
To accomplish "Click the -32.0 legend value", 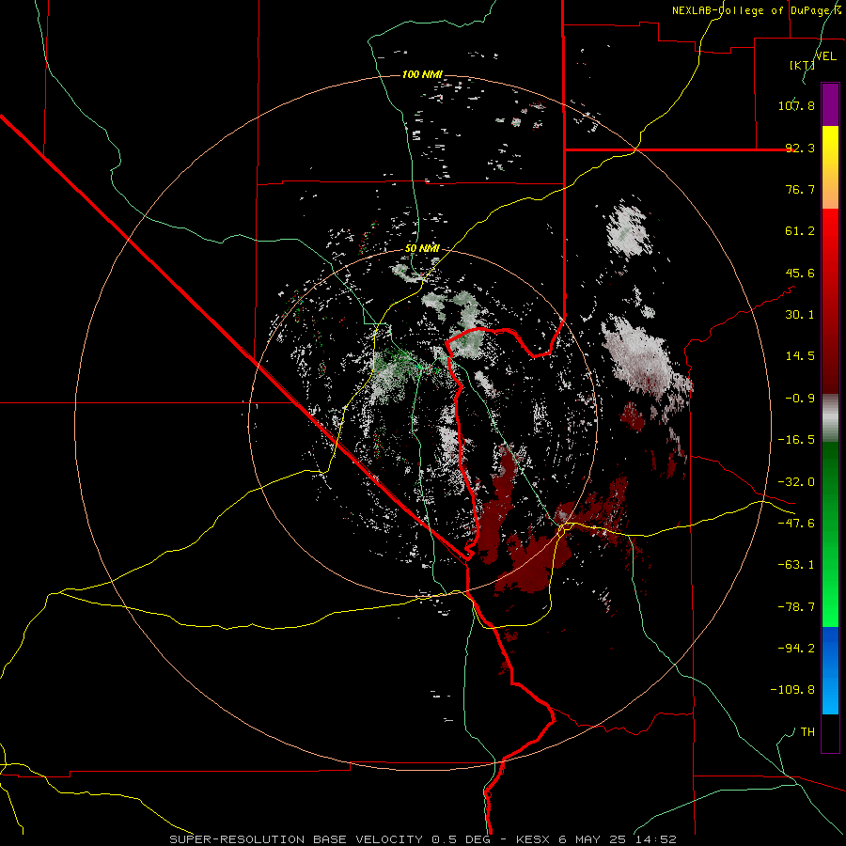I will tap(796, 482).
